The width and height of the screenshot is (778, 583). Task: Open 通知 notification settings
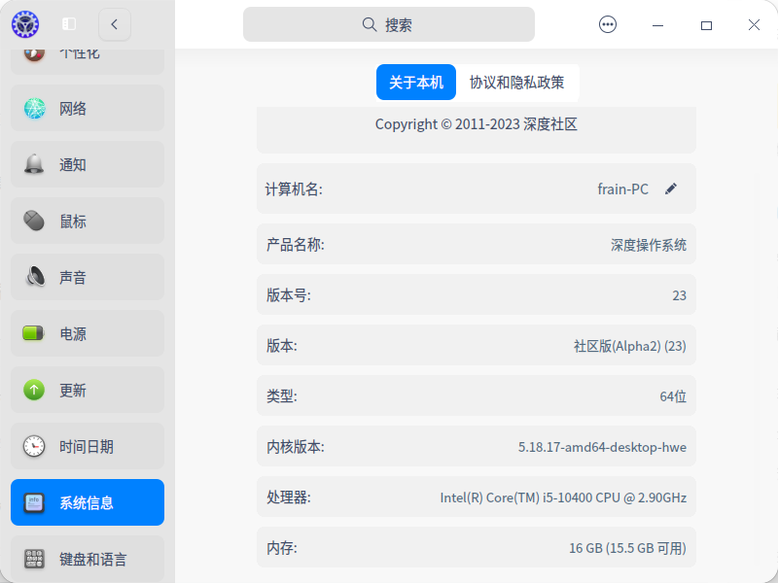pos(88,164)
